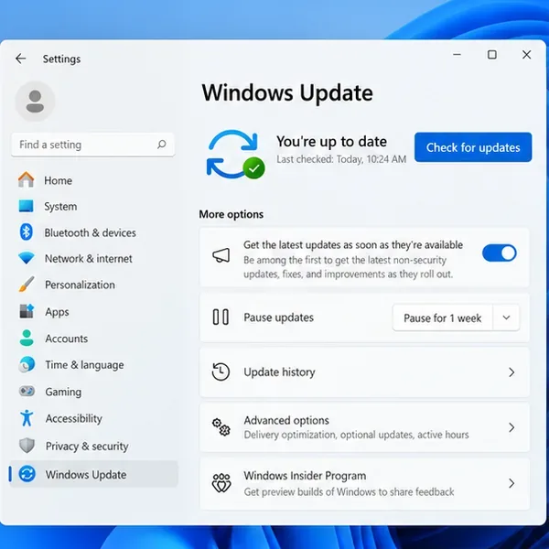Open Network & internet page
549x549 pixels.
88,258
